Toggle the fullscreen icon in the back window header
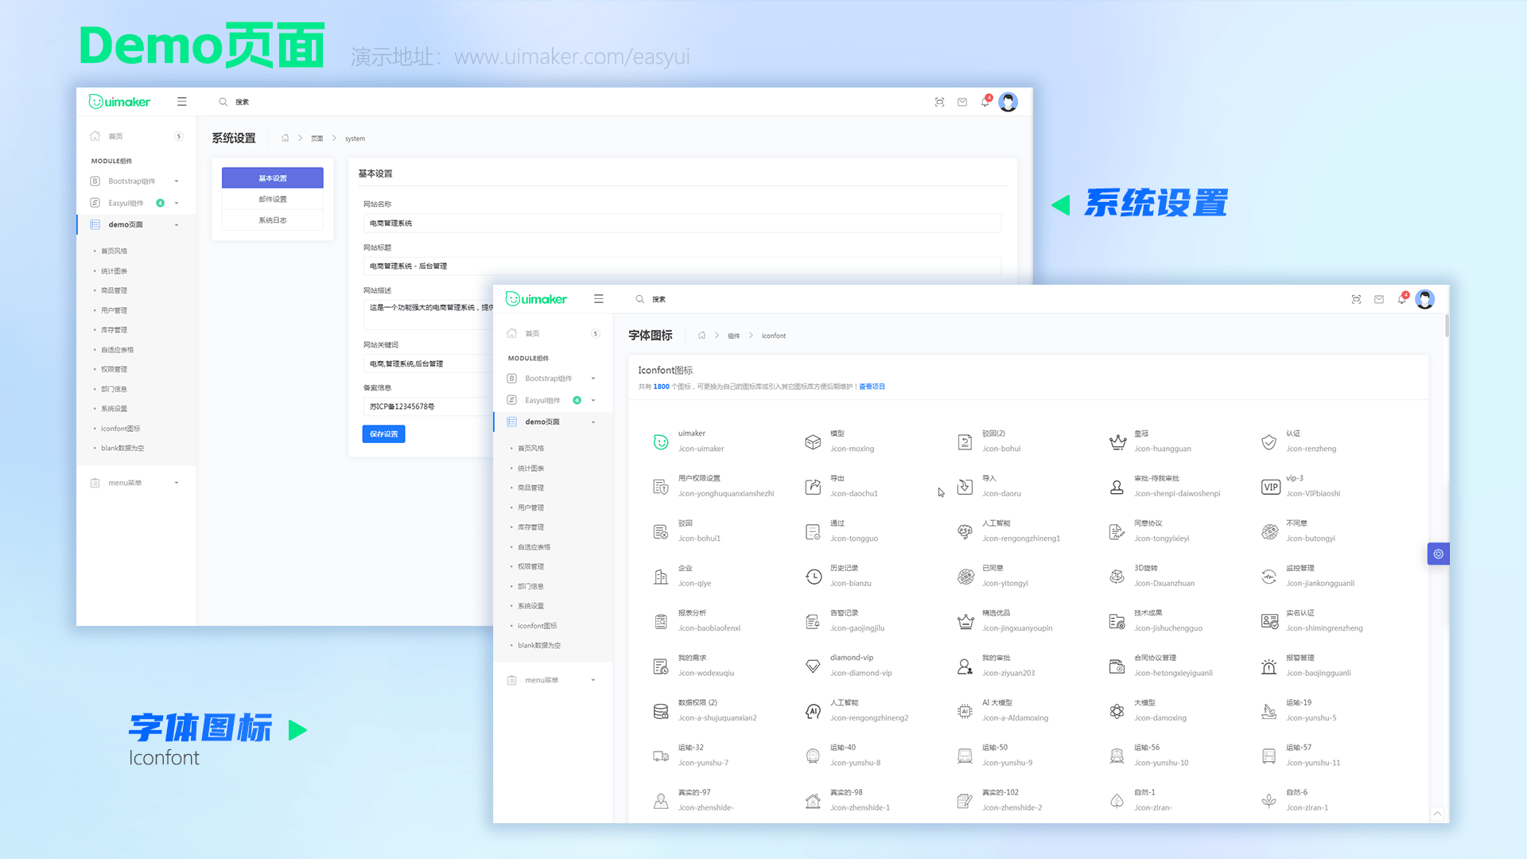Screen dimensions: 1527x859 pos(939,103)
